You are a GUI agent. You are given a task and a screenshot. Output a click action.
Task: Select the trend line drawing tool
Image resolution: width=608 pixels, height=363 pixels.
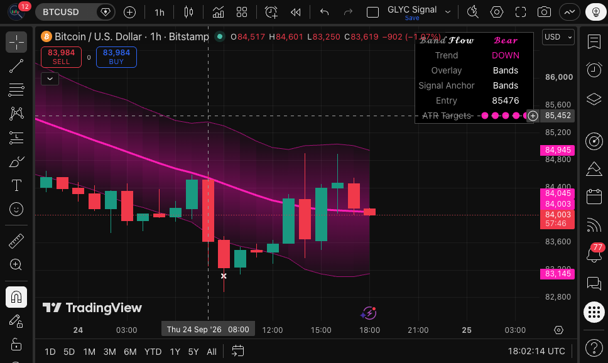click(x=16, y=66)
